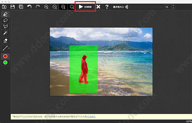
Task: Adjust the 魔术笔大小 brush size slider
Action: [x=144, y=7]
